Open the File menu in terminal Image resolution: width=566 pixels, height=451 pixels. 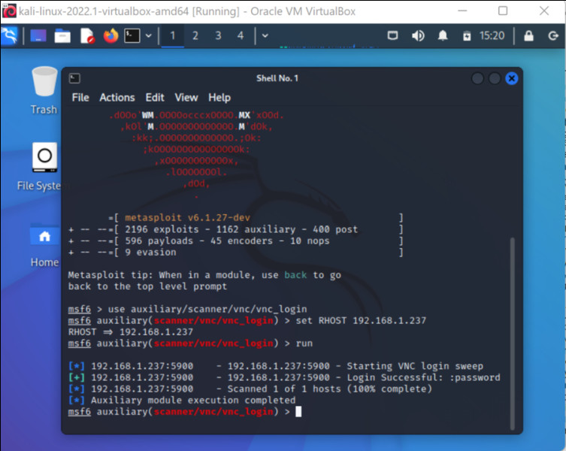[x=80, y=98]
